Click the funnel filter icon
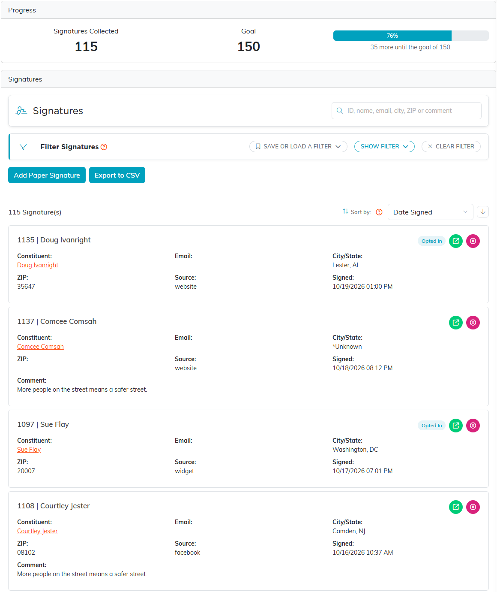This screenshot has width=497, height=592. point(24,147)
